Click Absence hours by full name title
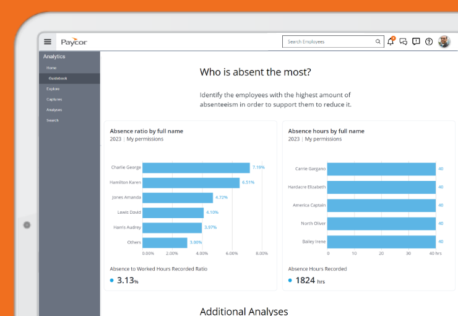The image size is (458, 316). pyautogui.click(x=326, y=131)
